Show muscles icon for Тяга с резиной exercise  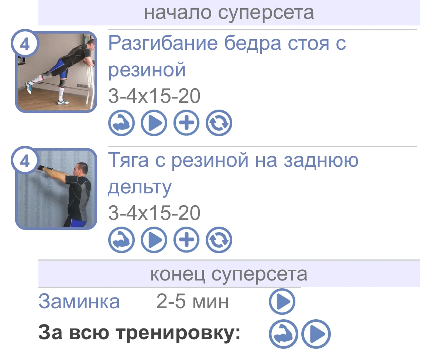121,240
